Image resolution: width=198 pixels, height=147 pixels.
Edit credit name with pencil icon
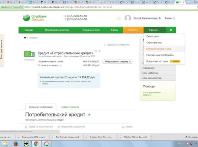click(x=89, y=115)
